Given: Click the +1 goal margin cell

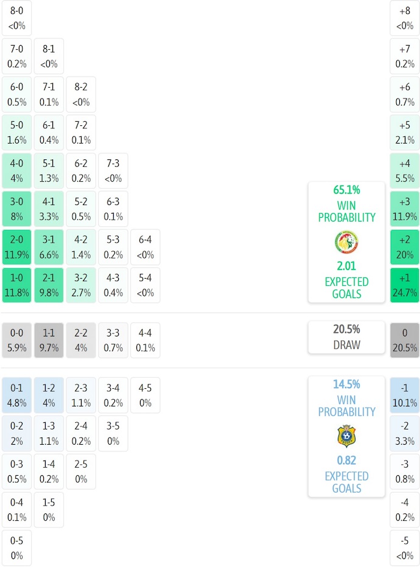Looking at the screenshot, I should click(405, 285).
